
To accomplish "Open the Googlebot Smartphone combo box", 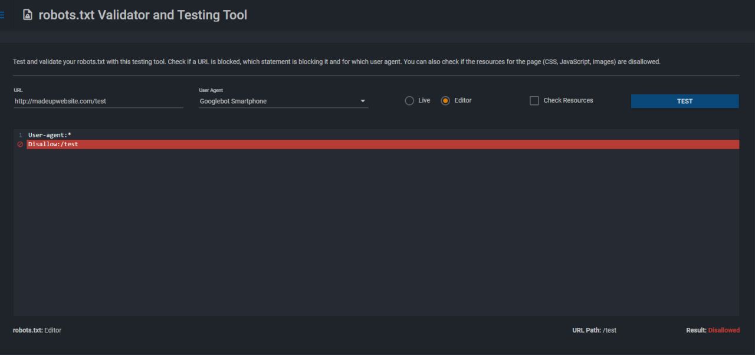I will tap(277, 101).
